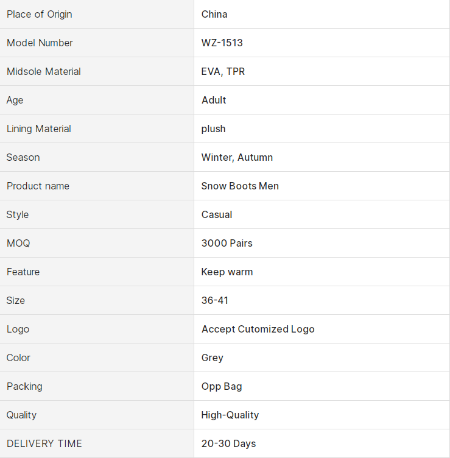Viewport: 450px width, 458px height.
Task: Select the "Snow Boots Men" product name
Action: tap(240, 186)
